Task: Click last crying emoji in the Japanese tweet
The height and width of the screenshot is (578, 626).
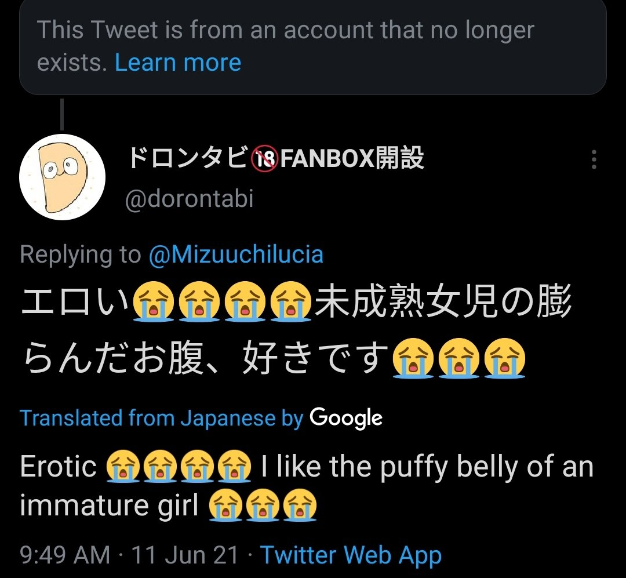Action: 504,359
